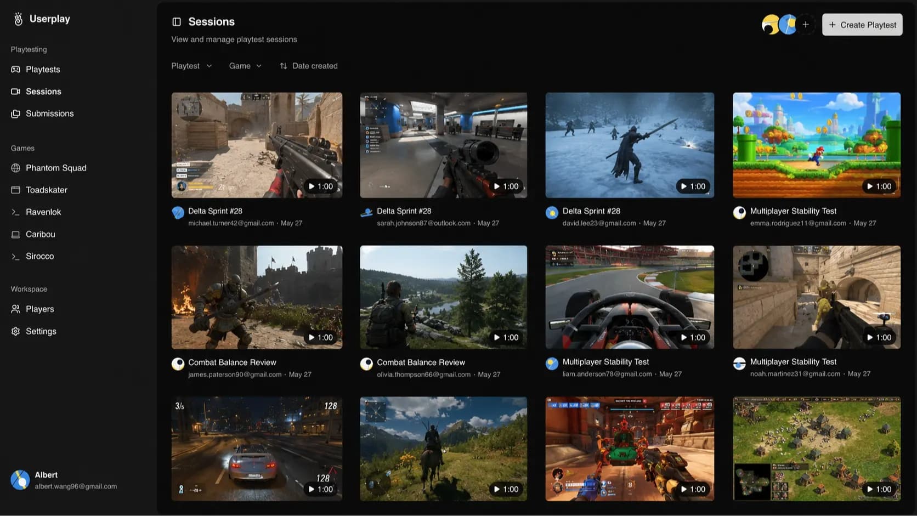Screen dimensions: 917x516
Task: Play the michael.turner42 Delta Sprint #28 video
Action: point(321,186)
